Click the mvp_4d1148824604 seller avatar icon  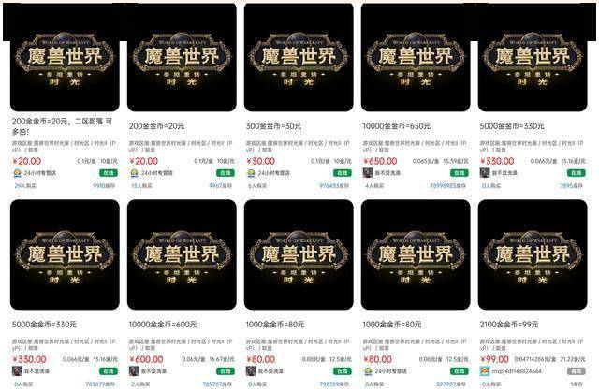click(485, 371)
